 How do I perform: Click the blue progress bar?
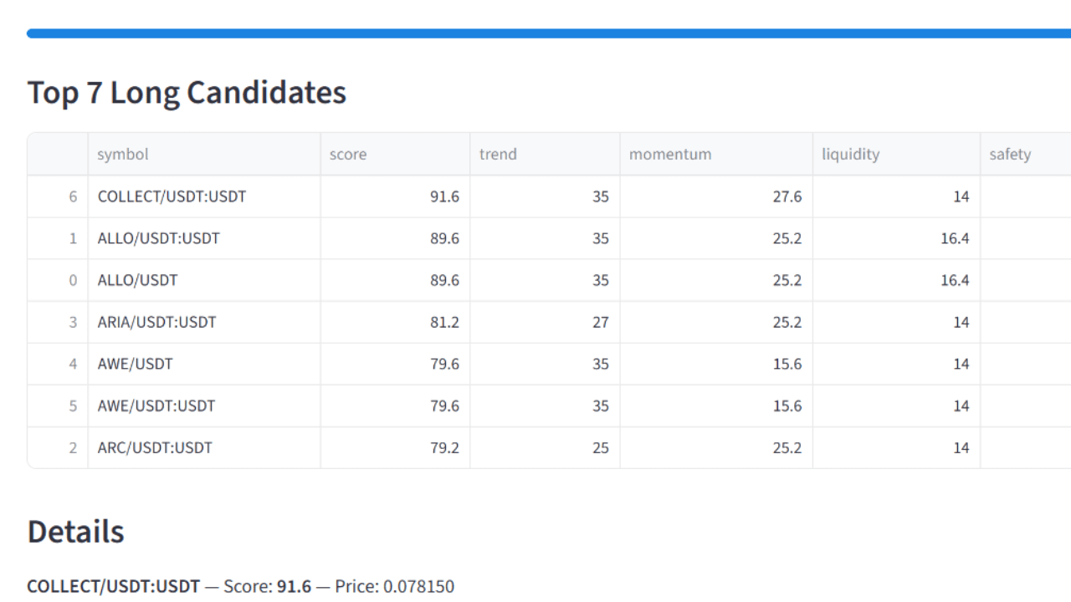click(x=549, y=33)
